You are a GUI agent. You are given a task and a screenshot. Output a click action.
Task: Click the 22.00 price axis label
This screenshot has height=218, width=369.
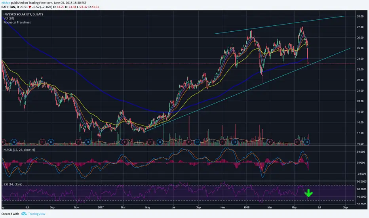point(360,80)
